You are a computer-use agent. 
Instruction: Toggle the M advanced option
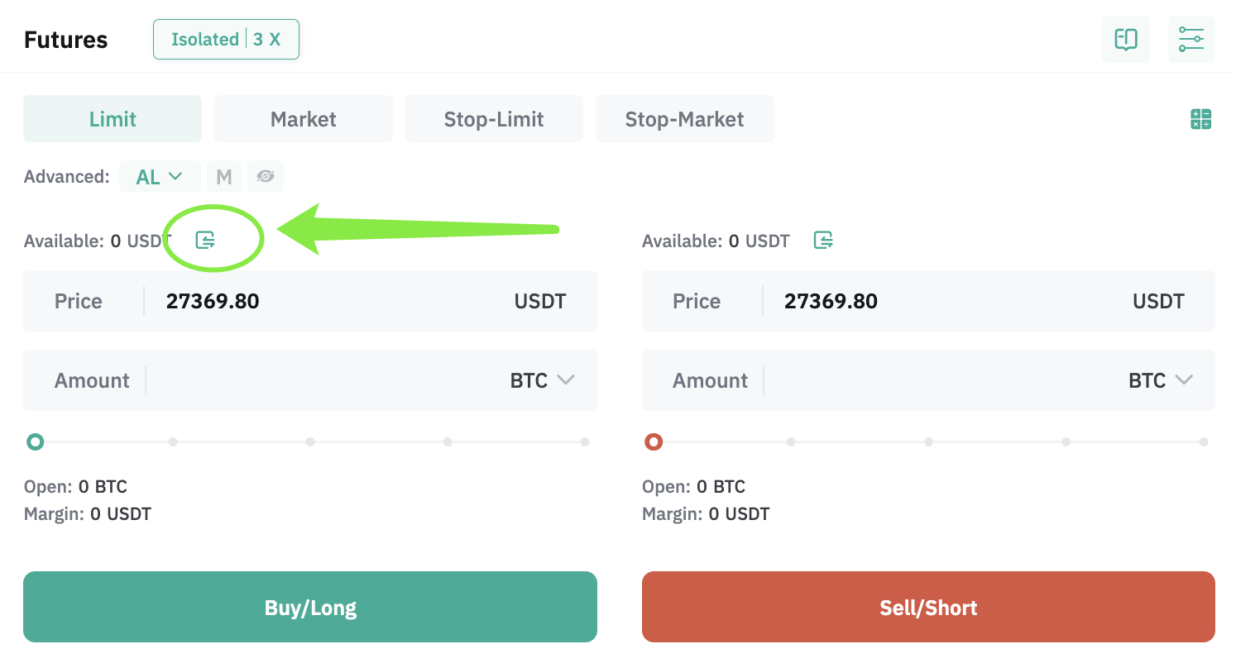[223, 176]
